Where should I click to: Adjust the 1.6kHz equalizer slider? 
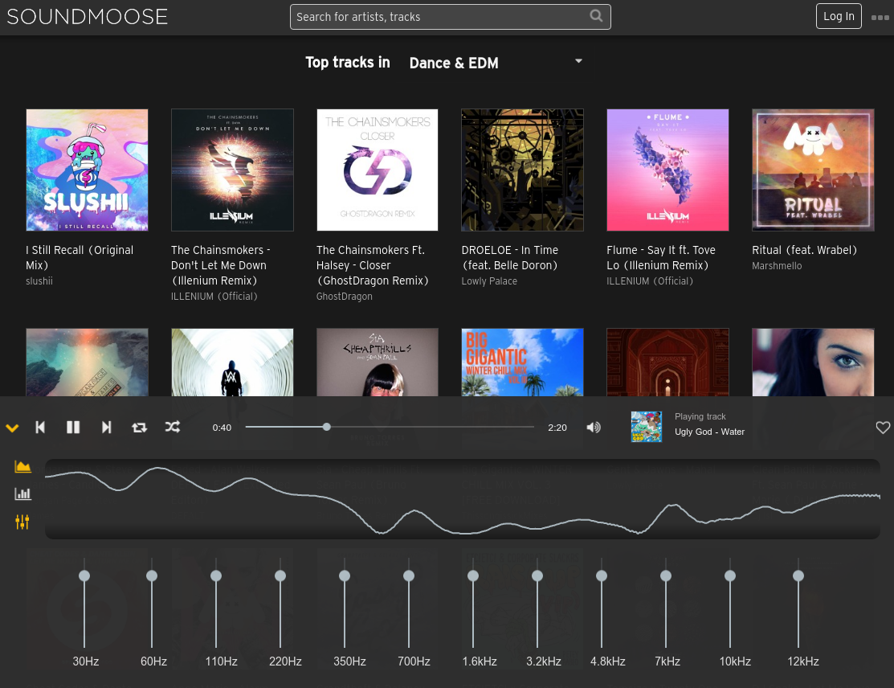click(473, 576)
